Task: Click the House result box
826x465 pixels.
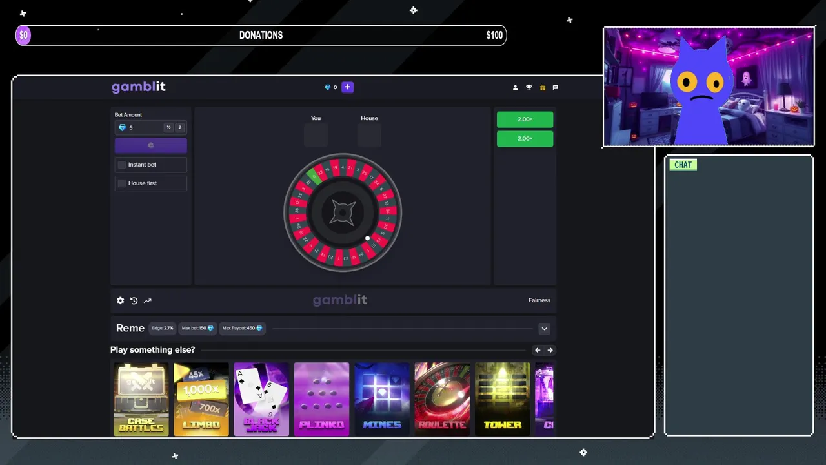Action: (369, 136)
